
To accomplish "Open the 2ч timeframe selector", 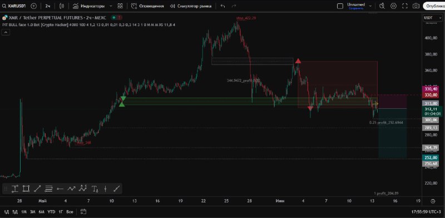I will [x=48, y=6].
